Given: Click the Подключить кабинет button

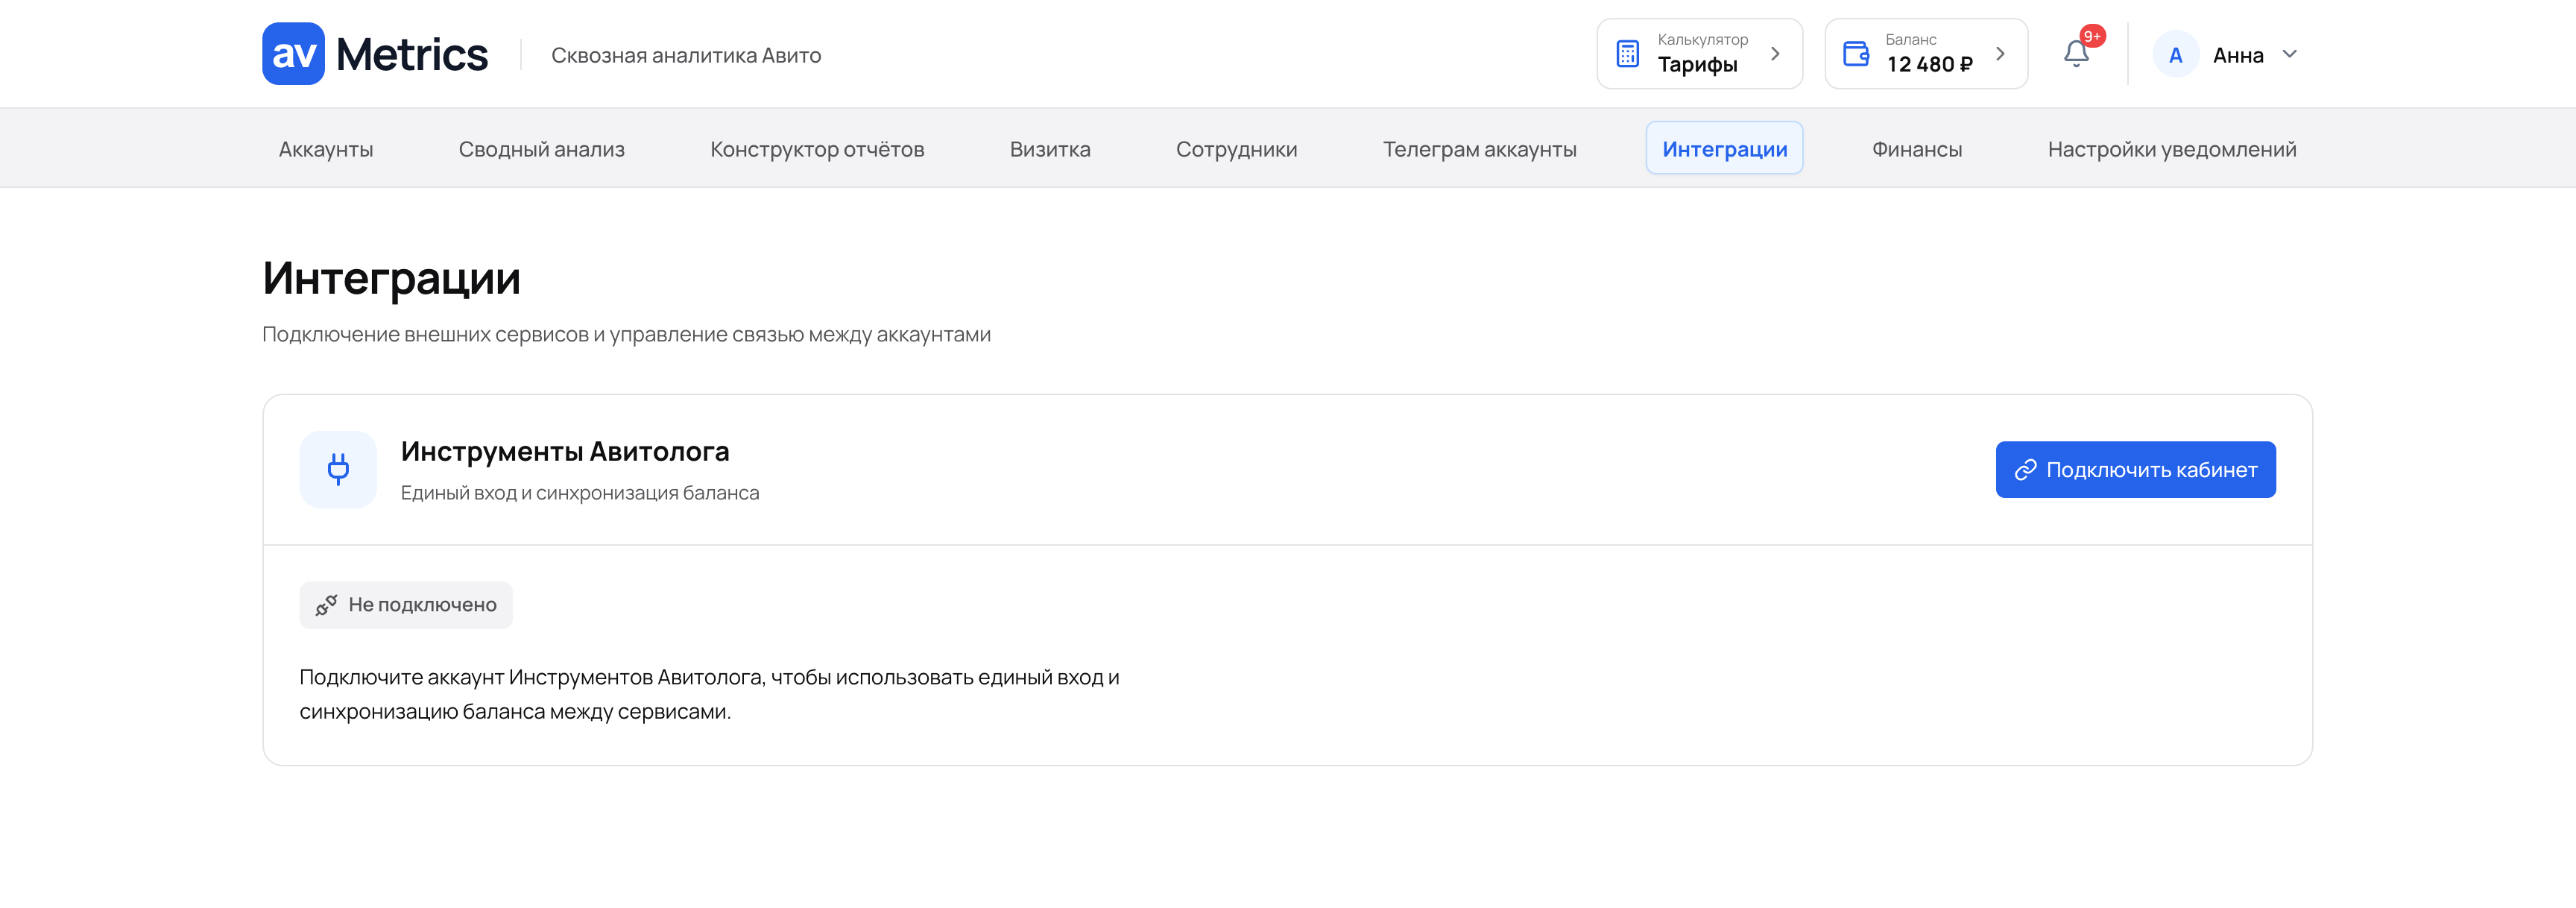Looking at the screenshot, I should point(2136,469).
